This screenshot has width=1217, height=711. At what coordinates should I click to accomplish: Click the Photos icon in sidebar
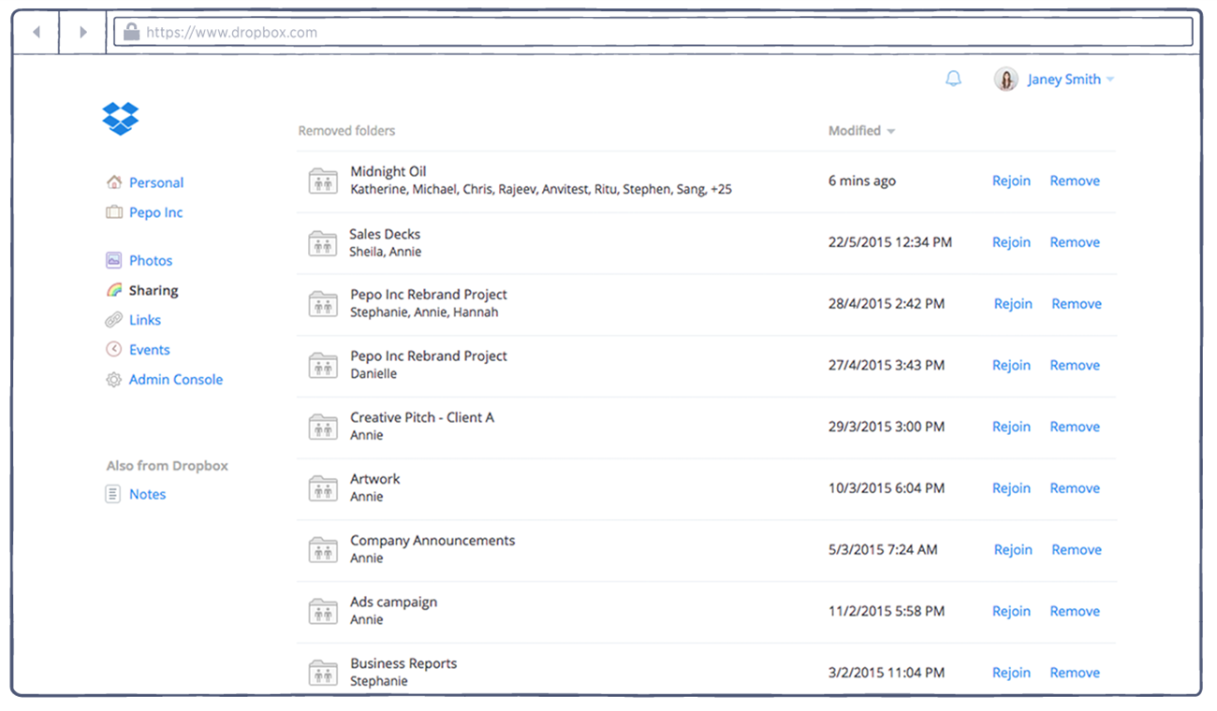click(x=113, y=261)
